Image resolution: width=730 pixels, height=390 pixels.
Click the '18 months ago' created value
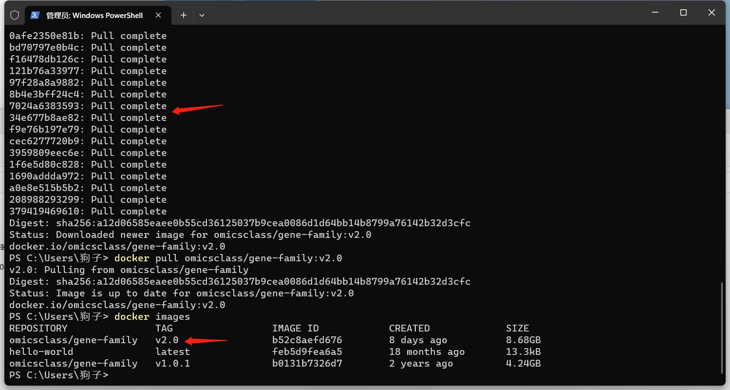[427, 352]
